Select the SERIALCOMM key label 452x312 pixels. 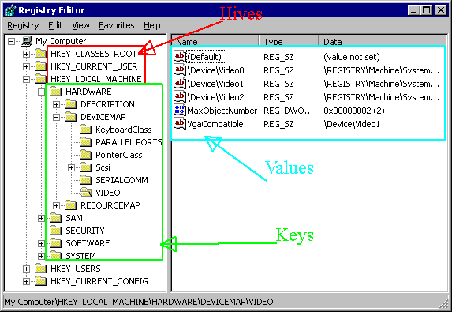(x=121, y=180)
